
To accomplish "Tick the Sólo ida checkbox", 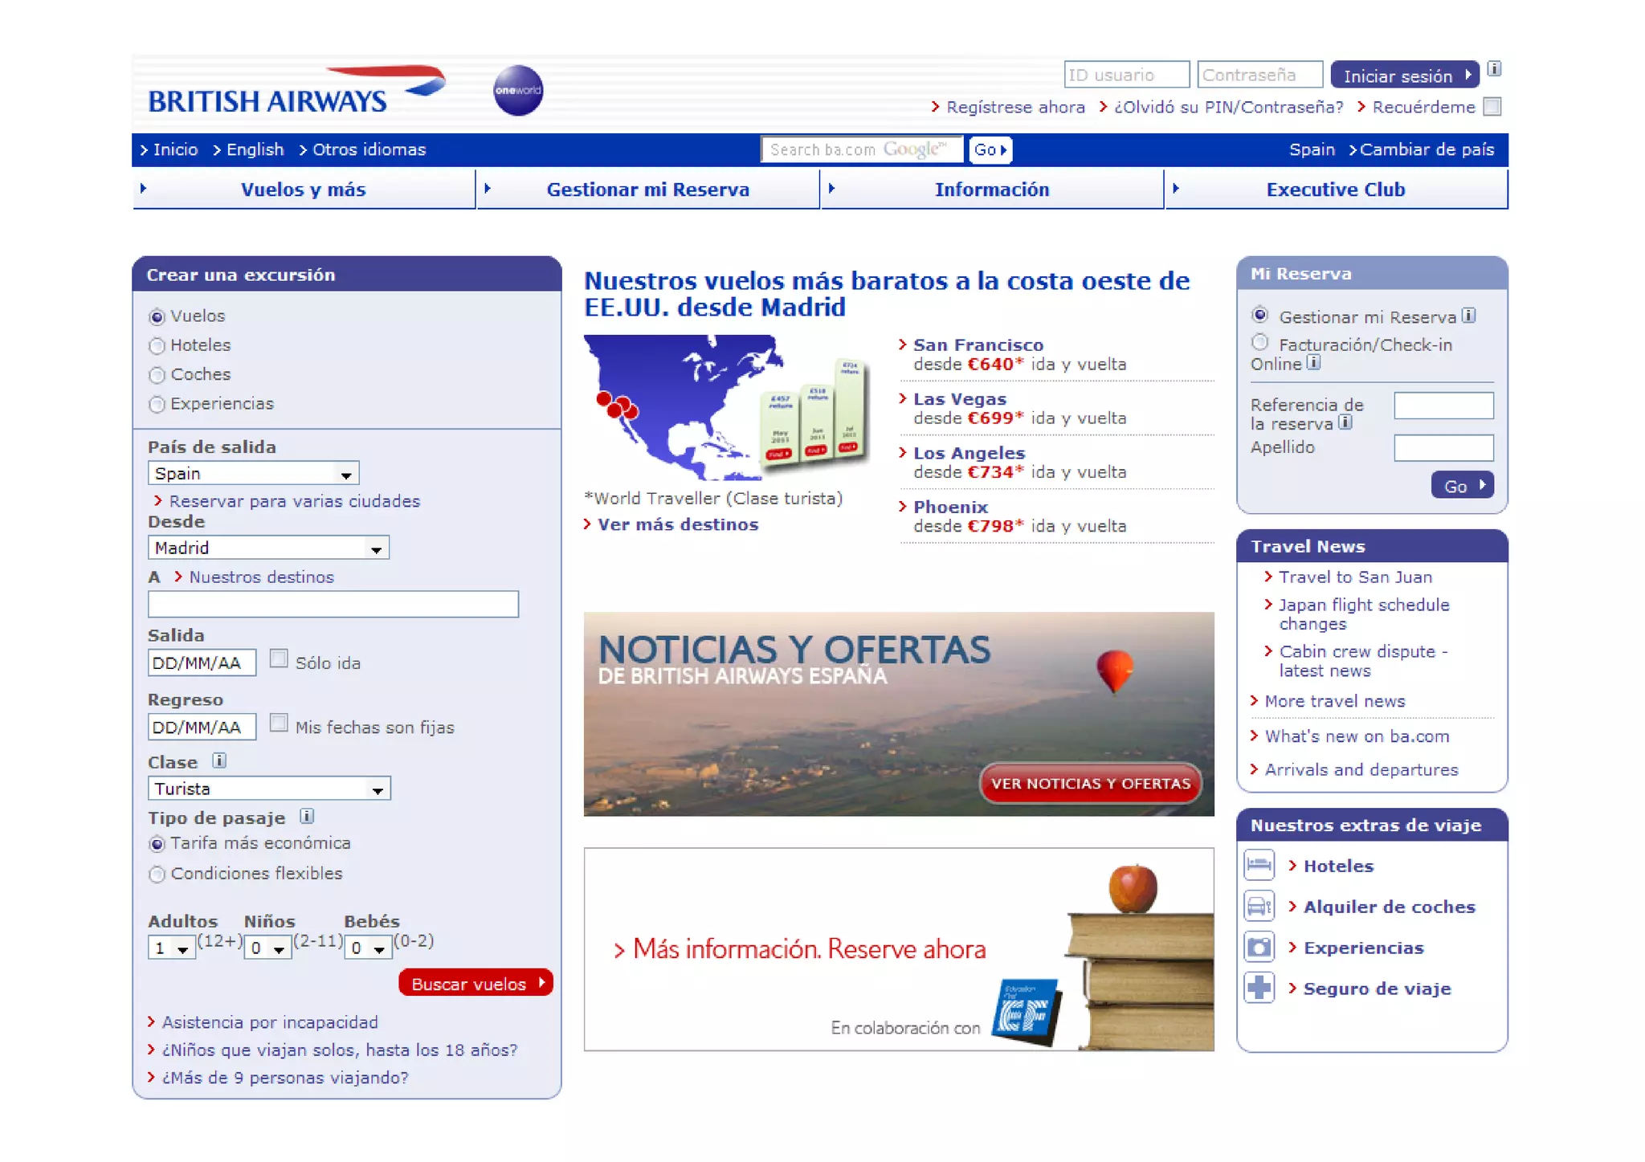I will pyautogui.click(x=279, y=659).
